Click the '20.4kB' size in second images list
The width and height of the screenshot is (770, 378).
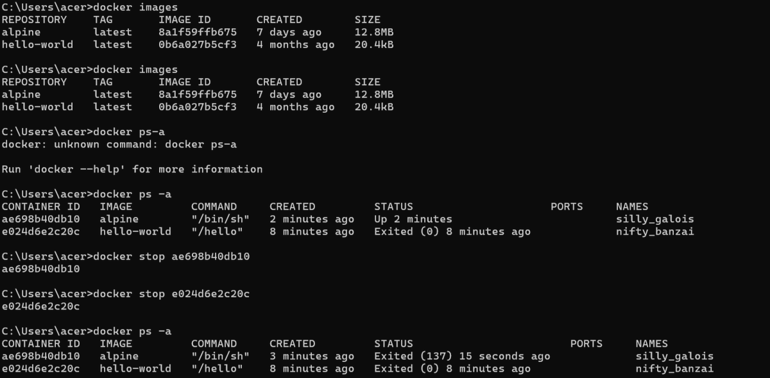(374, 107)
